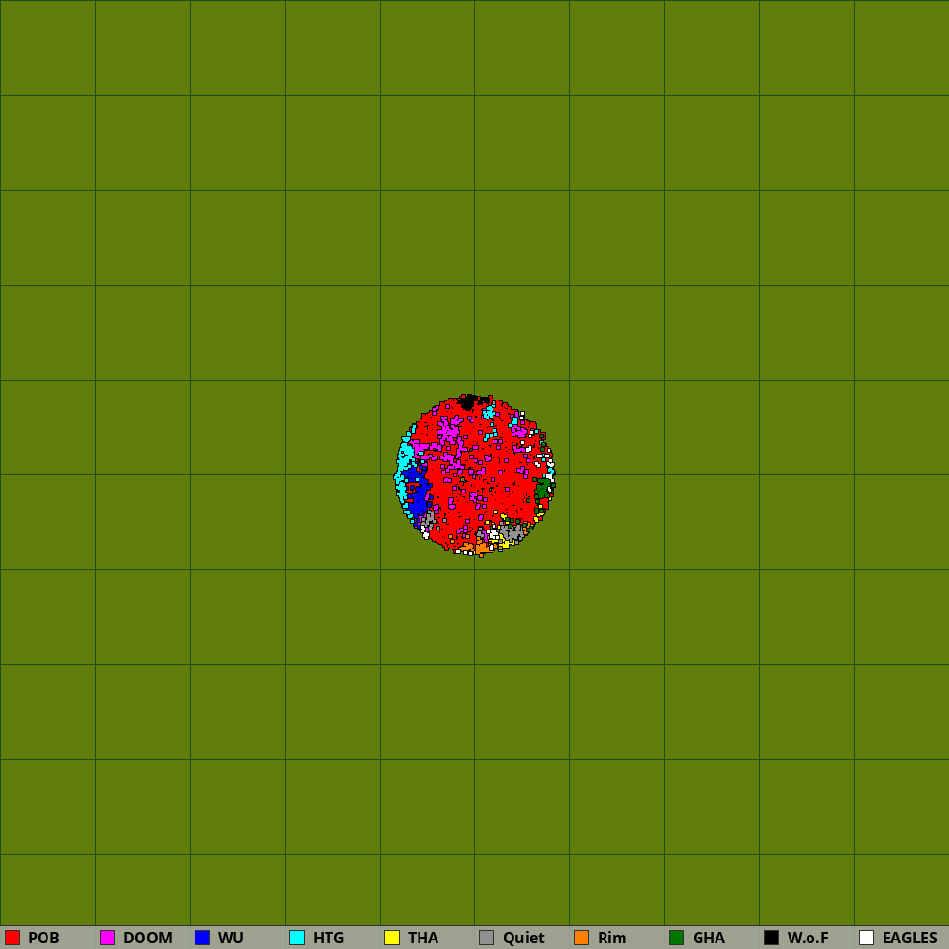Image resolution: width=949 pixels, height=949 pixels.
Task: Select the DOOM label in the legend
Action: 148,938
